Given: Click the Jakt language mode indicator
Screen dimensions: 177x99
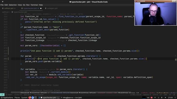Looking at the screenshot, I should [165, 95].
